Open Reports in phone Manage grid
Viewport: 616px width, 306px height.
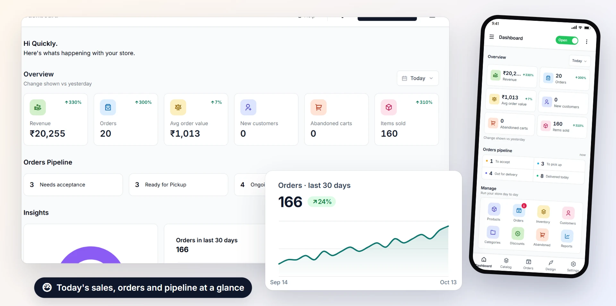[567, 239]
